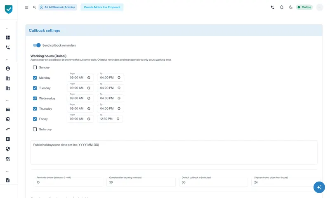Open time picker for Monday To

[119, 78]
